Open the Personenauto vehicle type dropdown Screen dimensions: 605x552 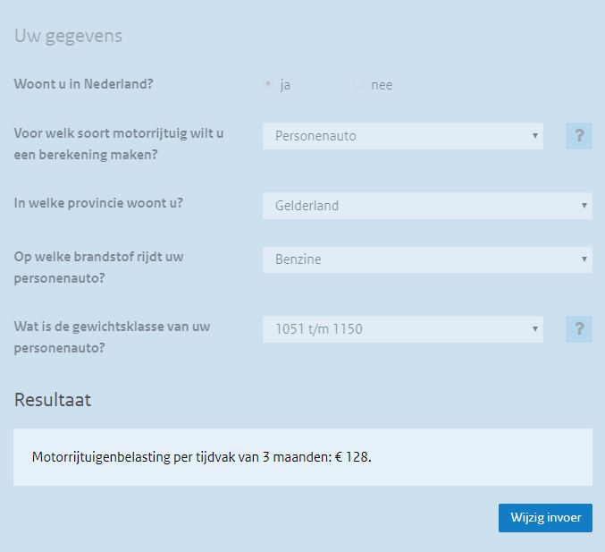click(402, 136)
